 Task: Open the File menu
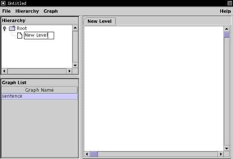[x=6, y=11]
